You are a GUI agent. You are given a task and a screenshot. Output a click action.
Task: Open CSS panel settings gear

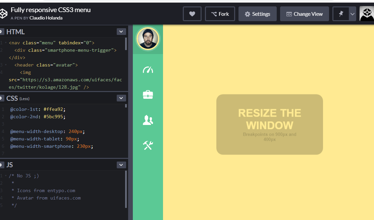click(1, 98)
